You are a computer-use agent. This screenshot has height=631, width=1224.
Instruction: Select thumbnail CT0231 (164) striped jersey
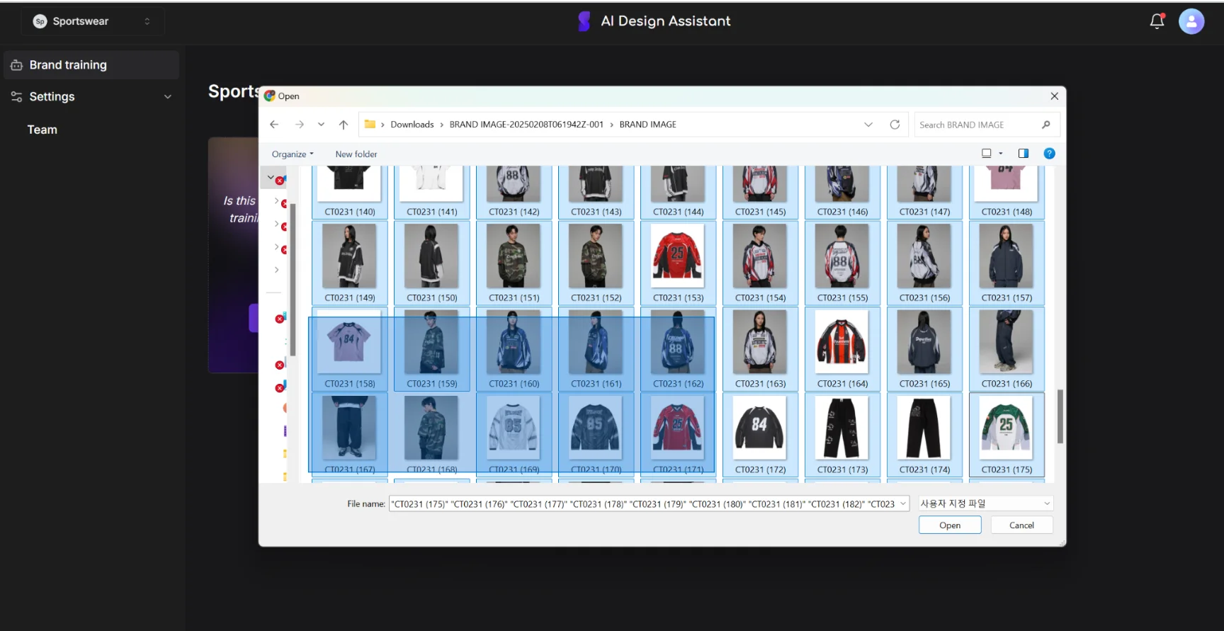843,348
